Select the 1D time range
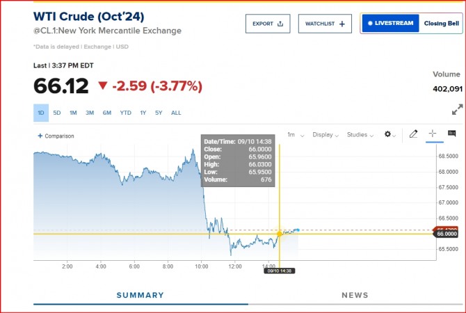Image resolution: width=466 pixels, height=313 pixels. 41,113
